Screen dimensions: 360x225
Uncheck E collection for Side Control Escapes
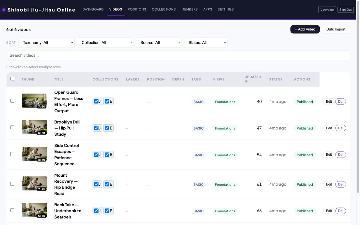(107, 154)
